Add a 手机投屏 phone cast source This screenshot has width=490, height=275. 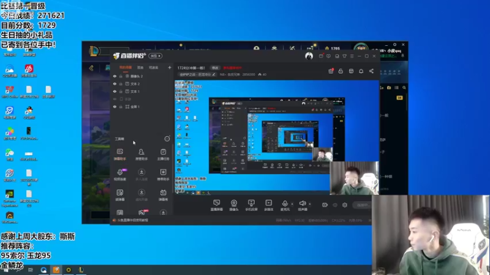[251, 205]
